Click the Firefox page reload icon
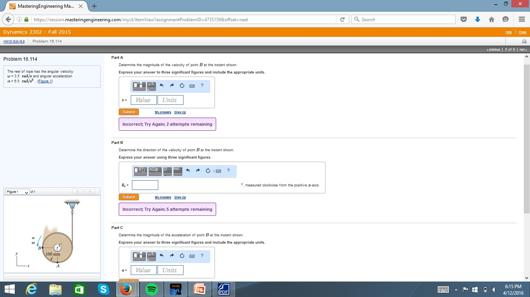This screenshot has height=297, width=530. click(x=343, y=19)
